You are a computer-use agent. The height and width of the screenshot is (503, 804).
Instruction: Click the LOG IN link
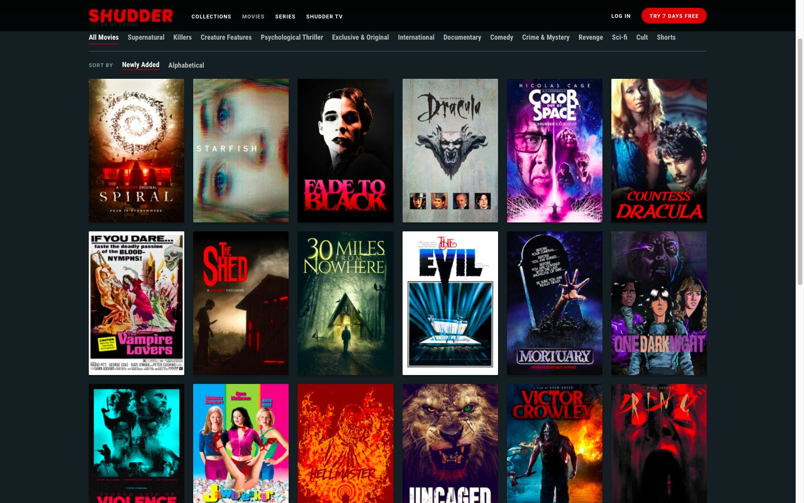coord(620,16)
